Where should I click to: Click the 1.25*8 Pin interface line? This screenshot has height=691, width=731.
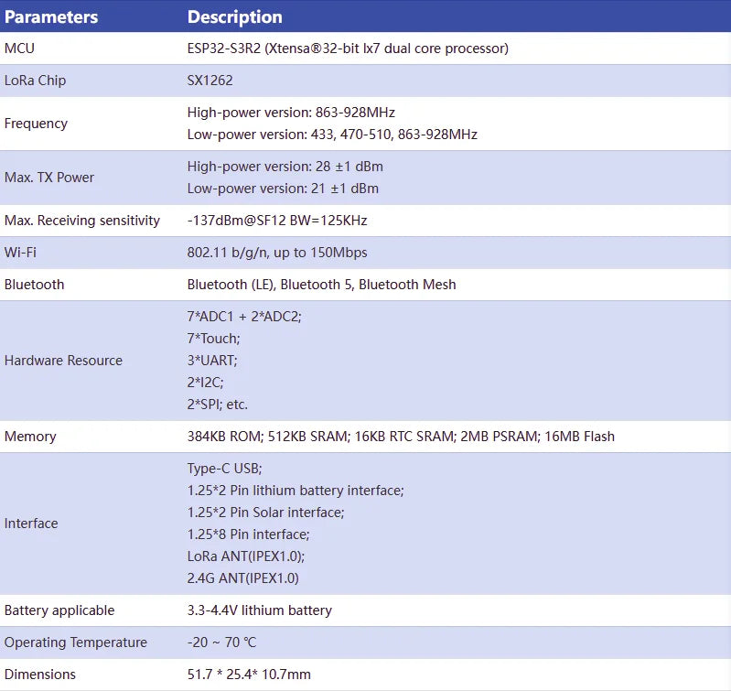coord(248,534)
